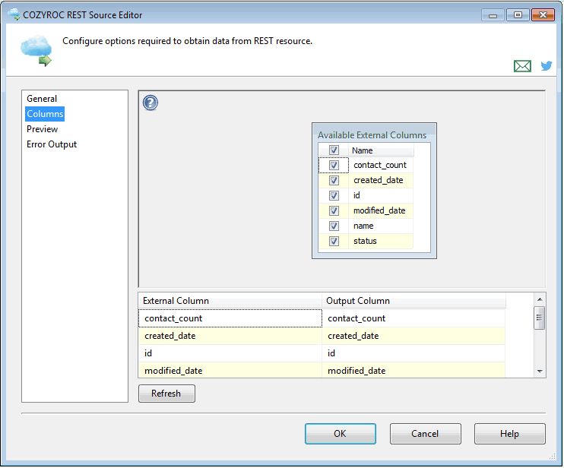564x468 pixels.
Task: Click the scroll down arrow of mapping grid
Action: 540,371
